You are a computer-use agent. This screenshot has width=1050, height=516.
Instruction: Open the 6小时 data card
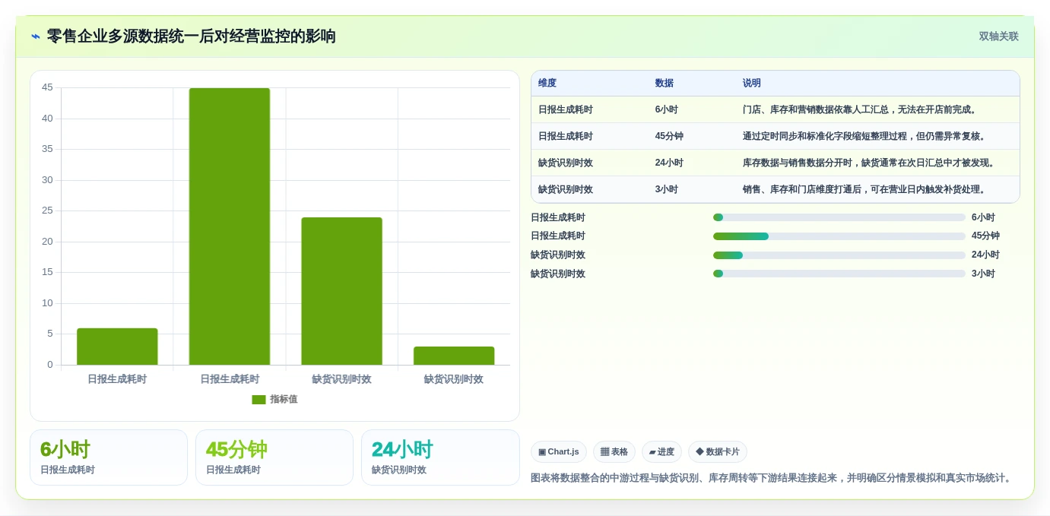click(x=109, y=457)
